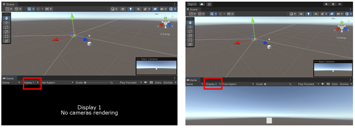Viewport: 355px width, 128px height.
Task: Toggle hidden objects visibility in left Scene toolbar
Action: 155,9
